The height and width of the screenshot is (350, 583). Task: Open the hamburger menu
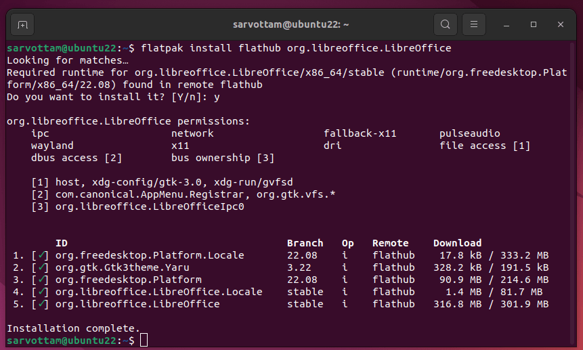(x=474, y=24)
